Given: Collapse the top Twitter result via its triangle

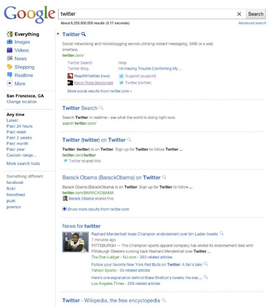Looking at the screenshot, I should pos(58,34).
